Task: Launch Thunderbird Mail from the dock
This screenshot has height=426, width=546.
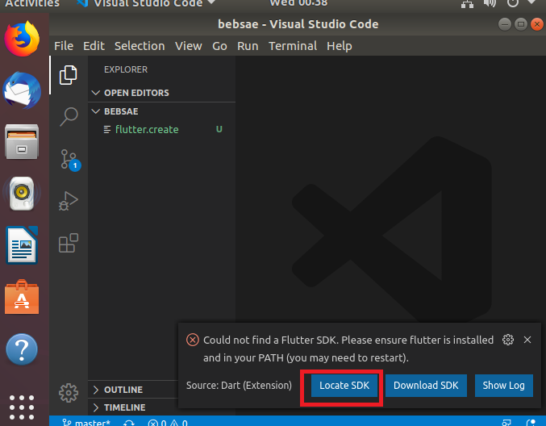Action: (x=22, y=90)
